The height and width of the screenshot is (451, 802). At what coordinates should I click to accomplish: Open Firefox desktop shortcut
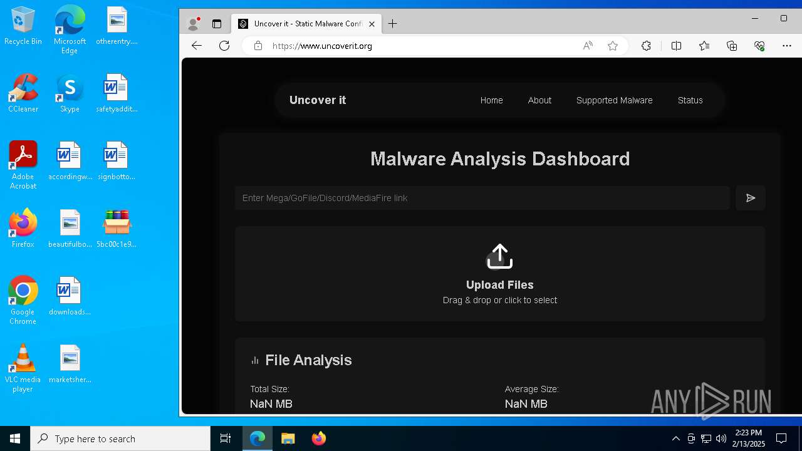[23, 229]
